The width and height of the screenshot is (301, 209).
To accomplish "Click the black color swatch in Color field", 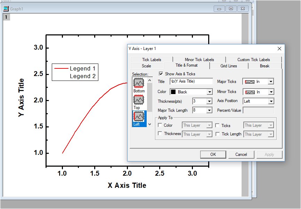I will point(173,92).
